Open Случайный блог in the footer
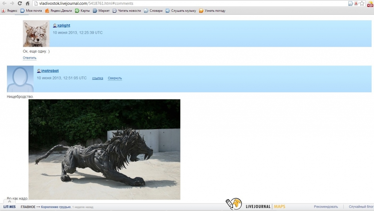 pos(361,207)
